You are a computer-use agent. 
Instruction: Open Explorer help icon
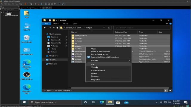[170, 24]
